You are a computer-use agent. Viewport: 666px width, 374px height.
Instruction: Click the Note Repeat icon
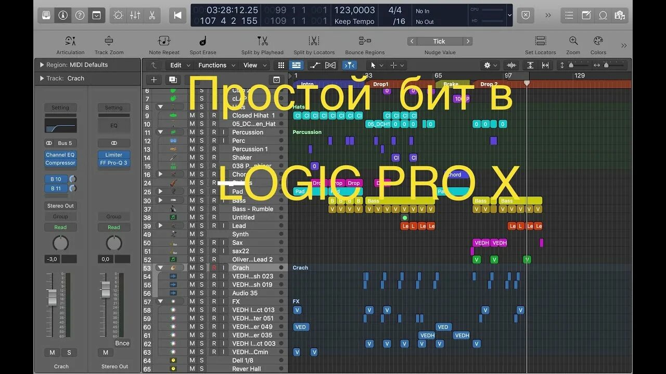[164, 41]
